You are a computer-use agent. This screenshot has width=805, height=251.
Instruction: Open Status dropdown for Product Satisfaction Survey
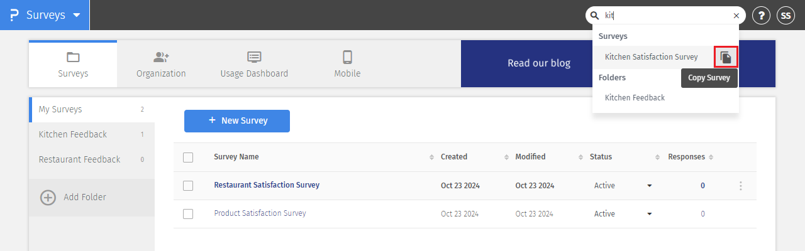[650, 214]
